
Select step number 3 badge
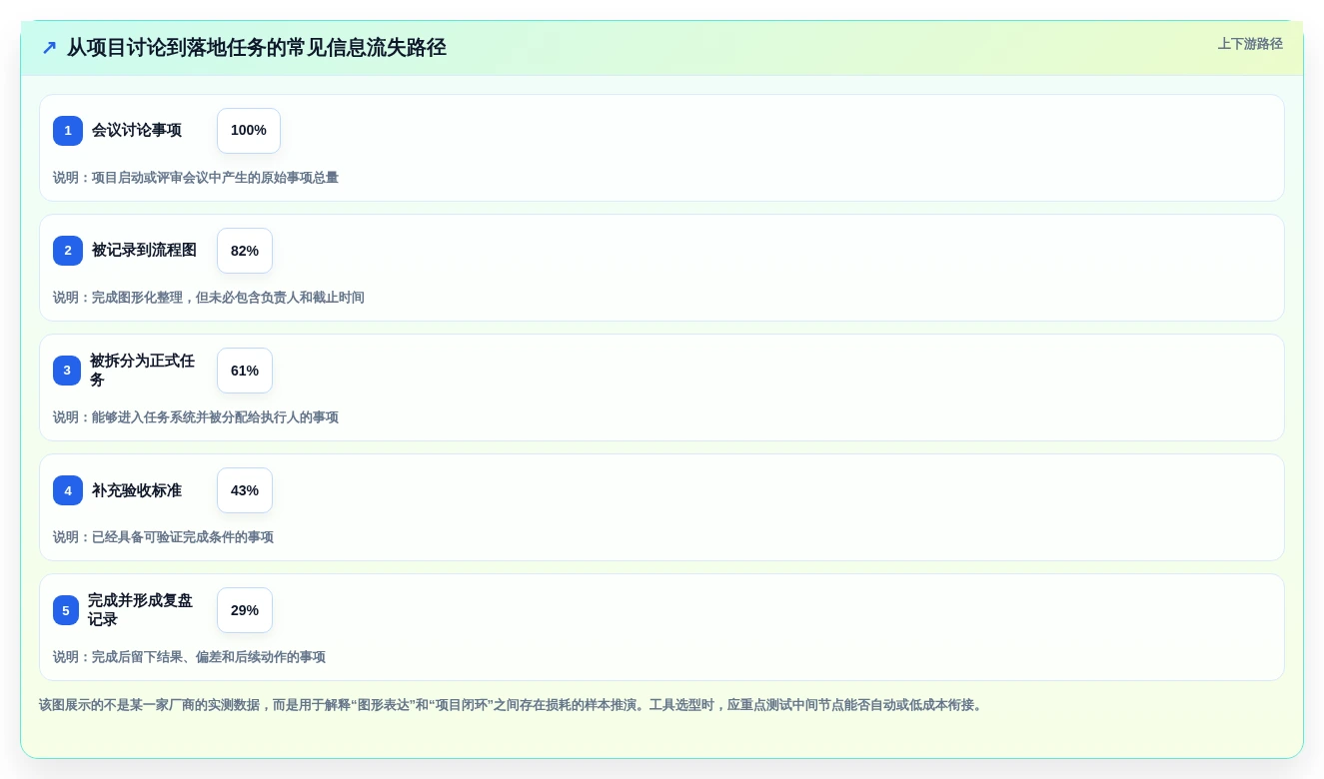pyautogui.click(x=67, y=371)
